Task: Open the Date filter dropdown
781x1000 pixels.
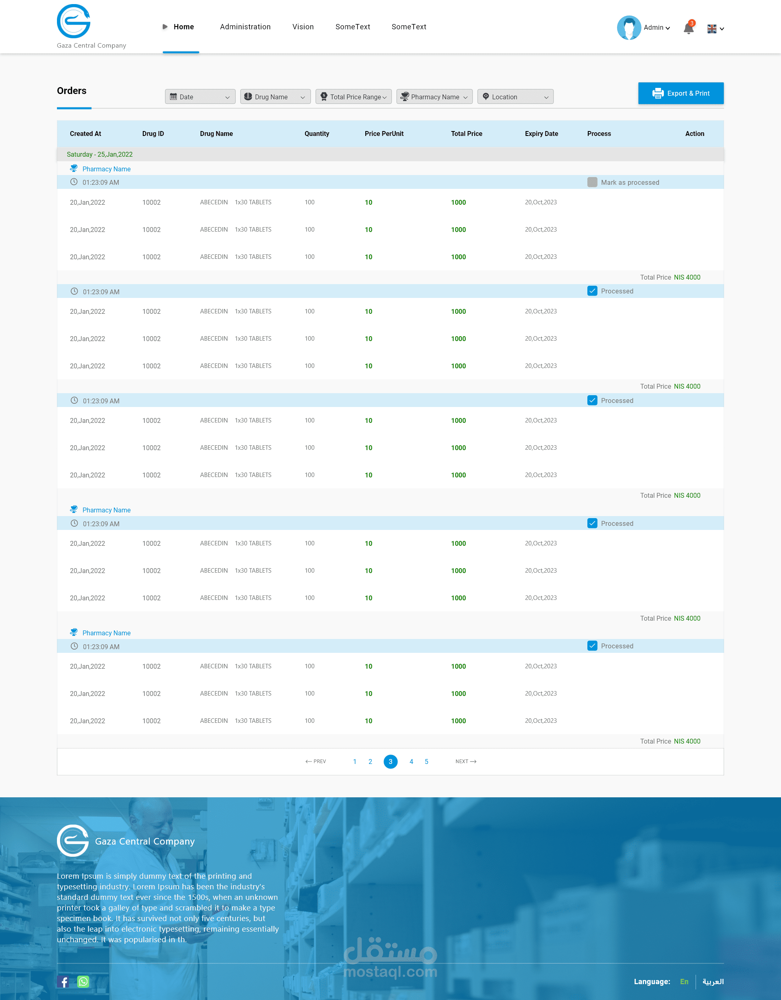Action: click(200, 96)
